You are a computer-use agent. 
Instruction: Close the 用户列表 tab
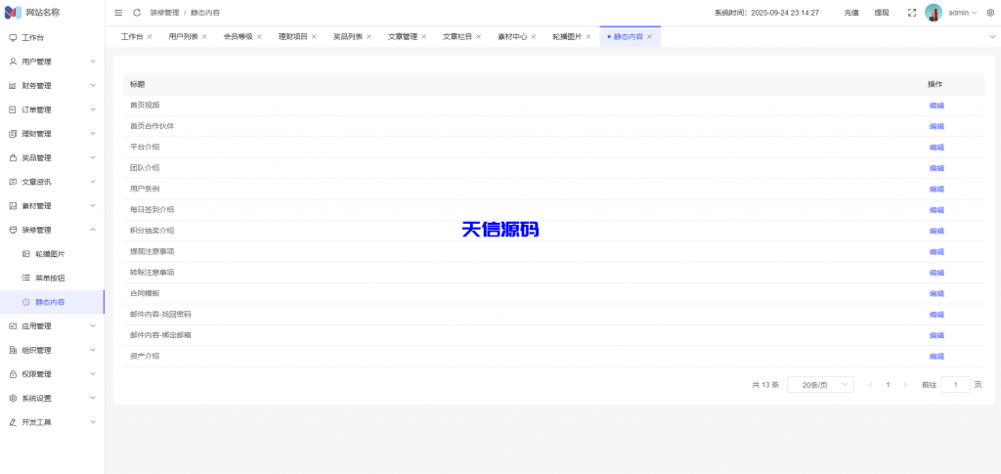coord(204,36)
